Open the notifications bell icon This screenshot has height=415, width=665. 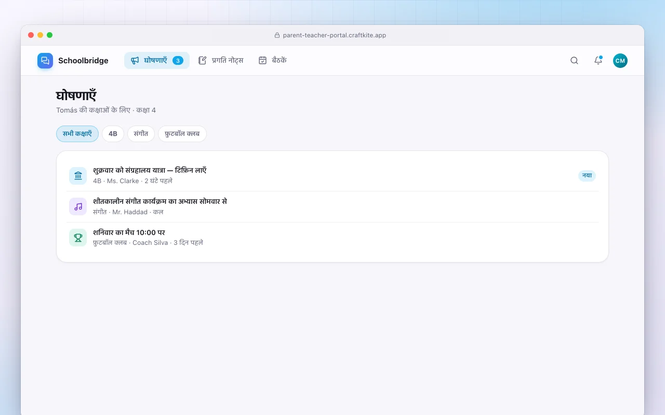tap(598, 61)
